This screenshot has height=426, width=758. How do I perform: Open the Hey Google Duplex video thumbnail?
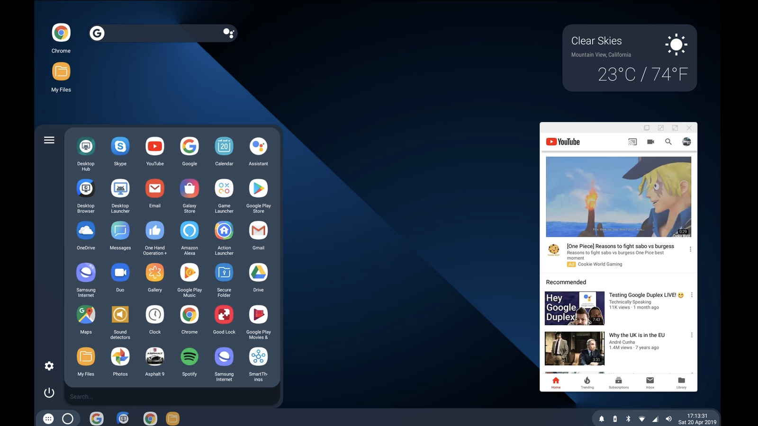point(574,308)
